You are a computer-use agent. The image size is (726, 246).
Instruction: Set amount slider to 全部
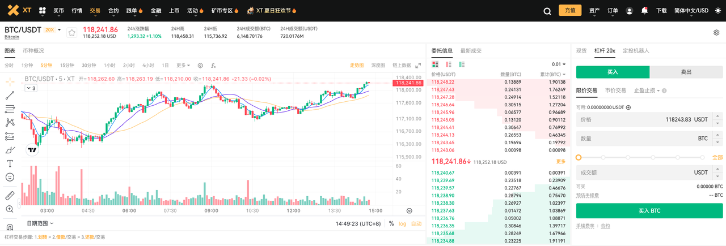(717, 157)
